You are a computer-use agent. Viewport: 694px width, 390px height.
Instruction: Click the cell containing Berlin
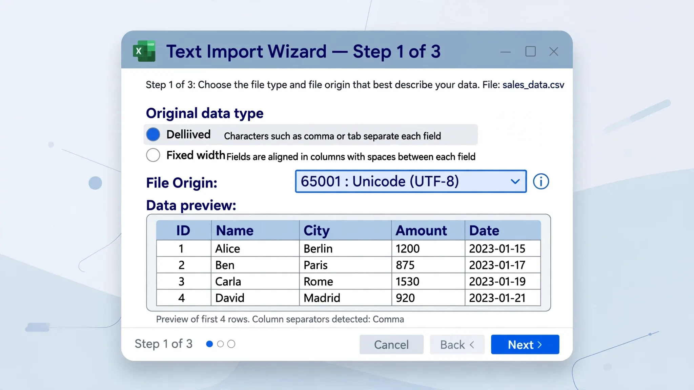pyautogui.click(x=345, y=248)
